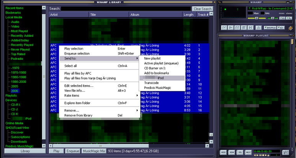Click mini Previous button in playlist window

pos(255,155)
